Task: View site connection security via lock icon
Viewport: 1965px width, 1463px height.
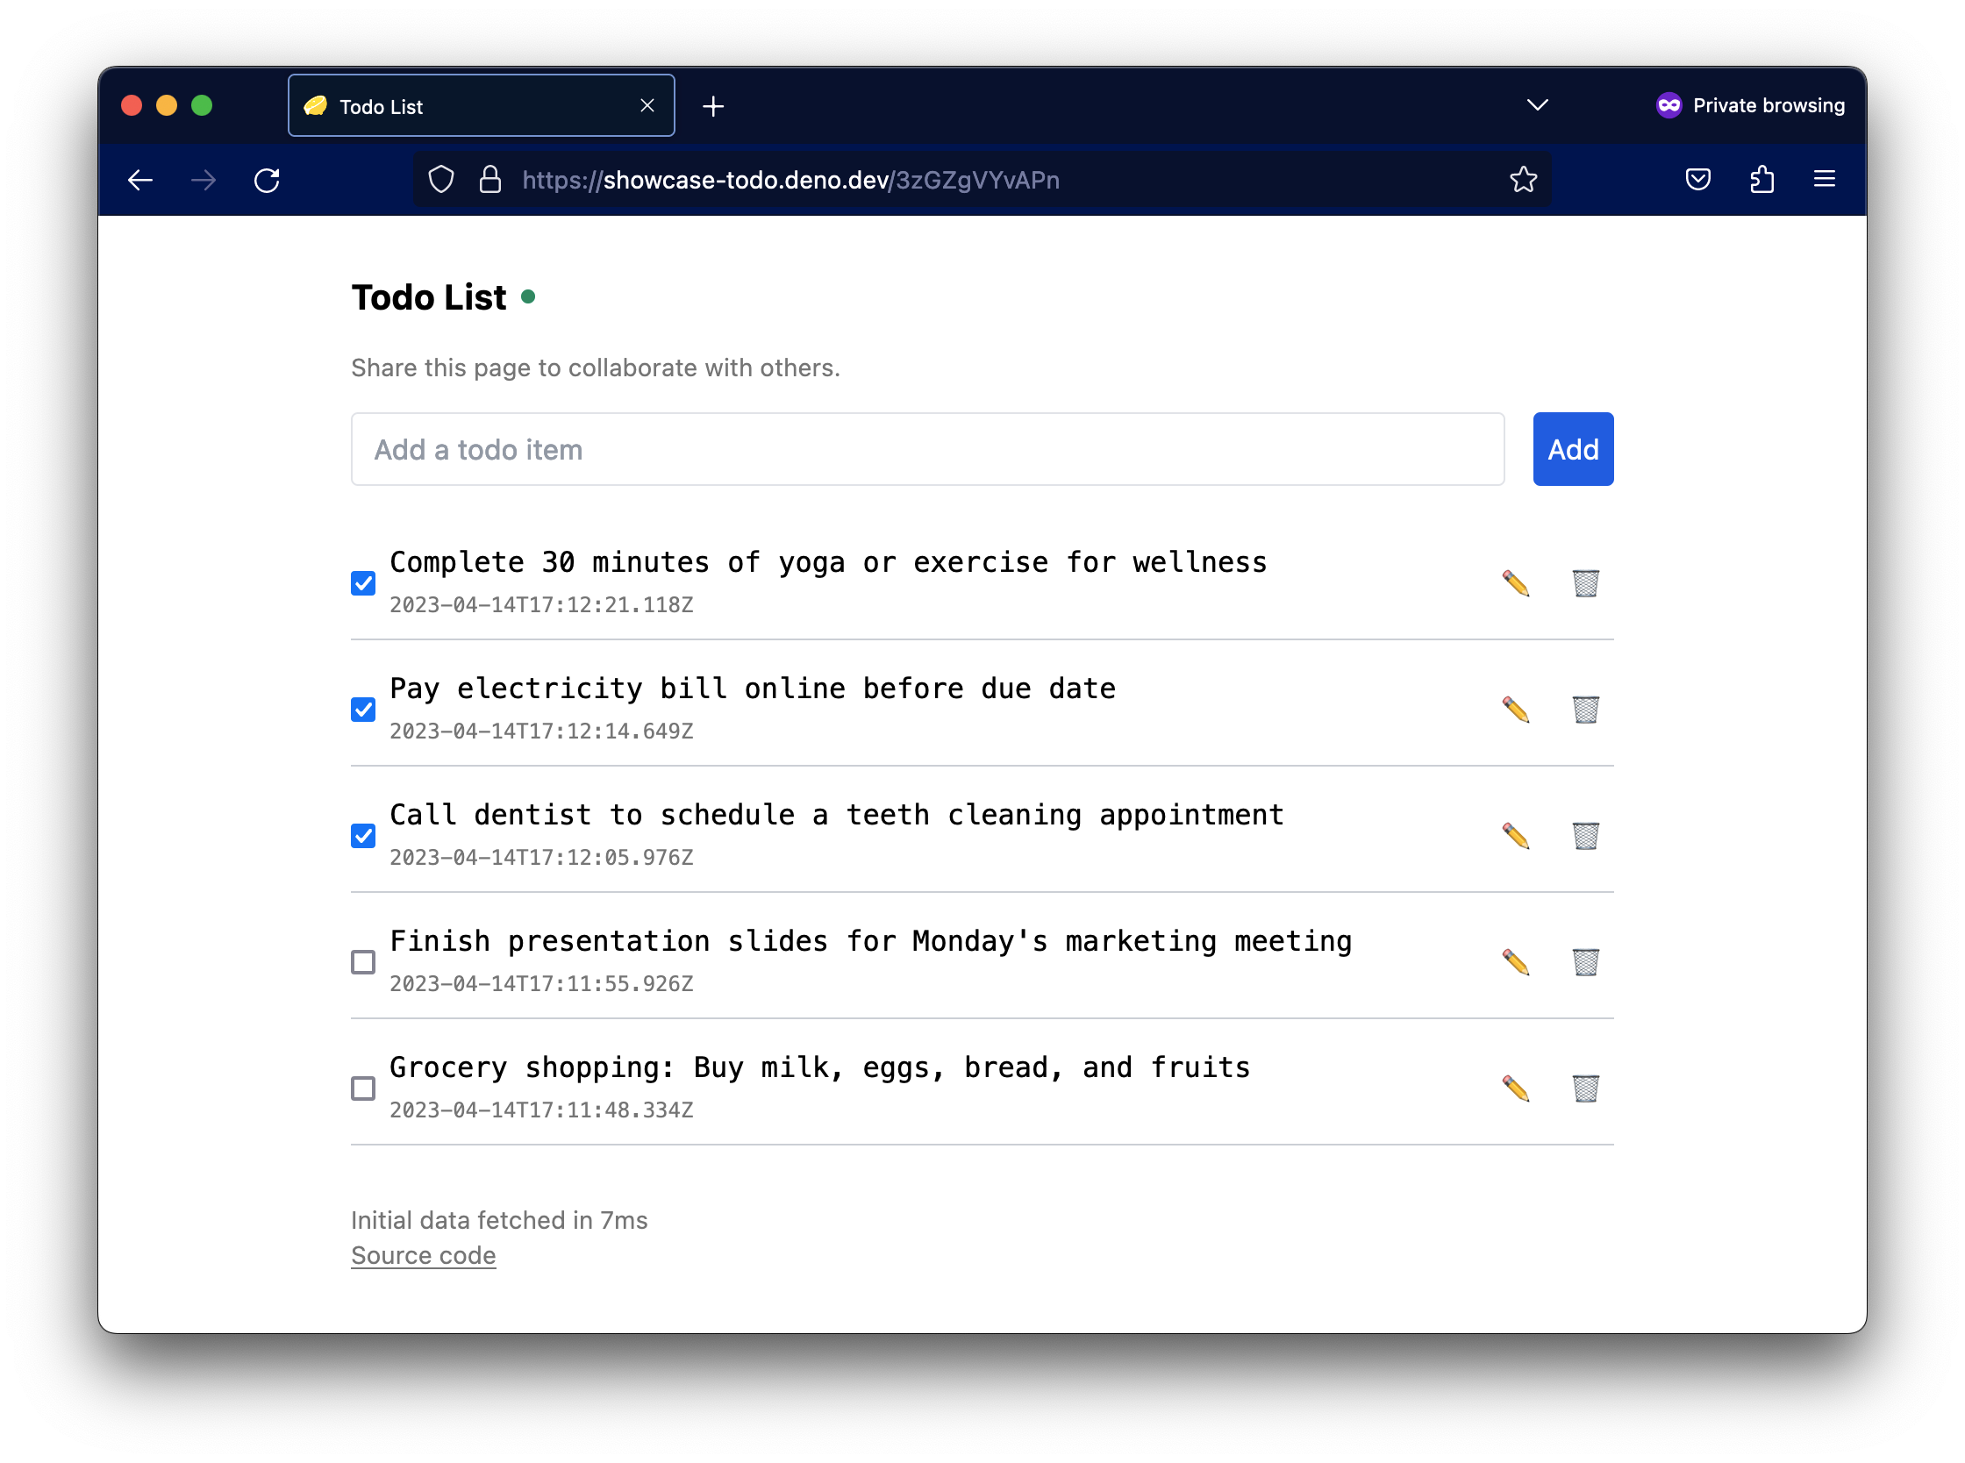Action: pos(489,180)
